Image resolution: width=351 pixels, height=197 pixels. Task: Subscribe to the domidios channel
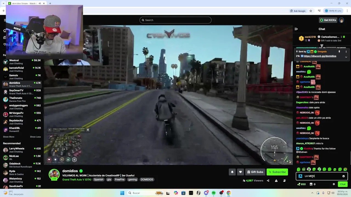click(277, 172)
